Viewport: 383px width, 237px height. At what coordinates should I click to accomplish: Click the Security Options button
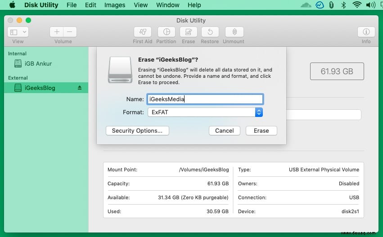click(x=137, y=130)
